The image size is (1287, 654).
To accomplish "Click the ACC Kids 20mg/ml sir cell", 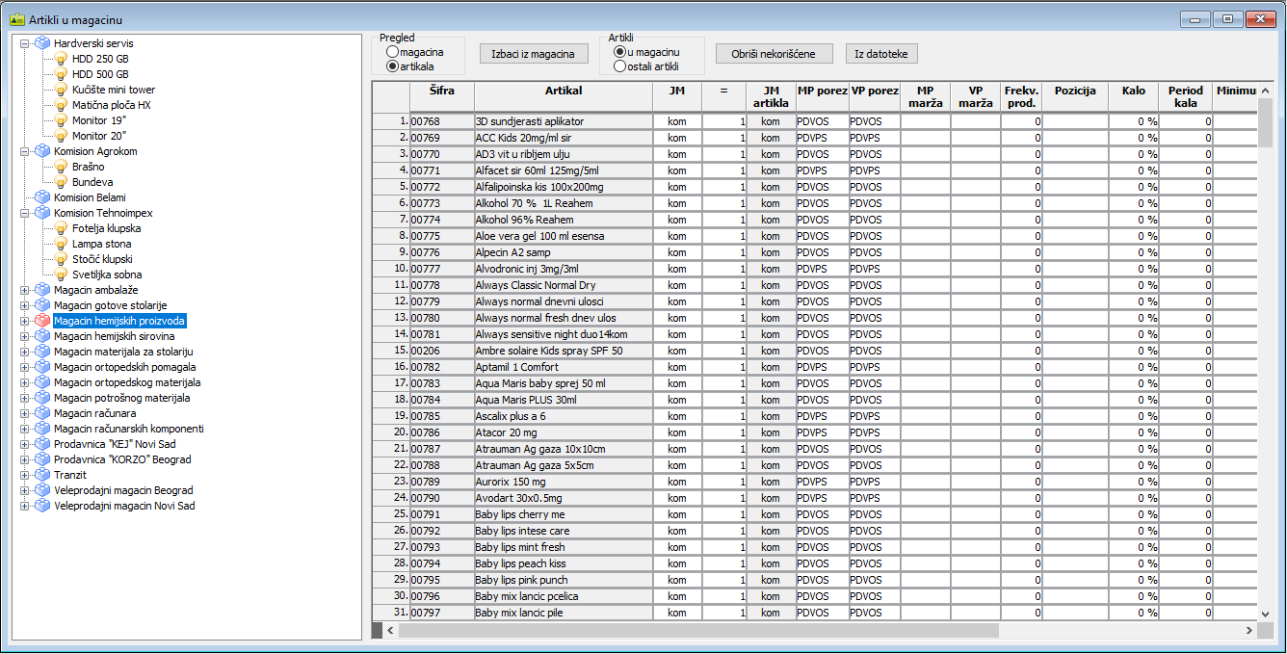I will pos(564,138).
